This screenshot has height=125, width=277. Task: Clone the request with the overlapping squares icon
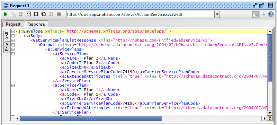click(x=44, y=14)
